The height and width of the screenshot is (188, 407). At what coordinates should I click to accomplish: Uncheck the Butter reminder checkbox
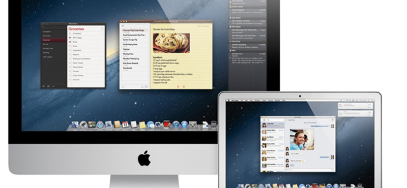[70, 42]
